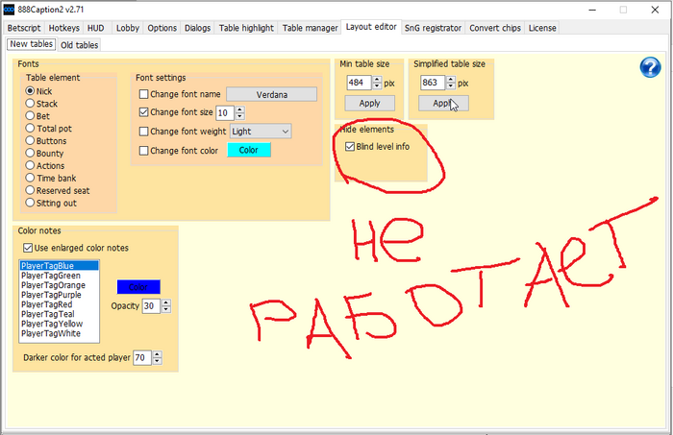Screen dimensions: 673x435
Task: Choose Reserved seat radio option
Action: click(30, 190)
